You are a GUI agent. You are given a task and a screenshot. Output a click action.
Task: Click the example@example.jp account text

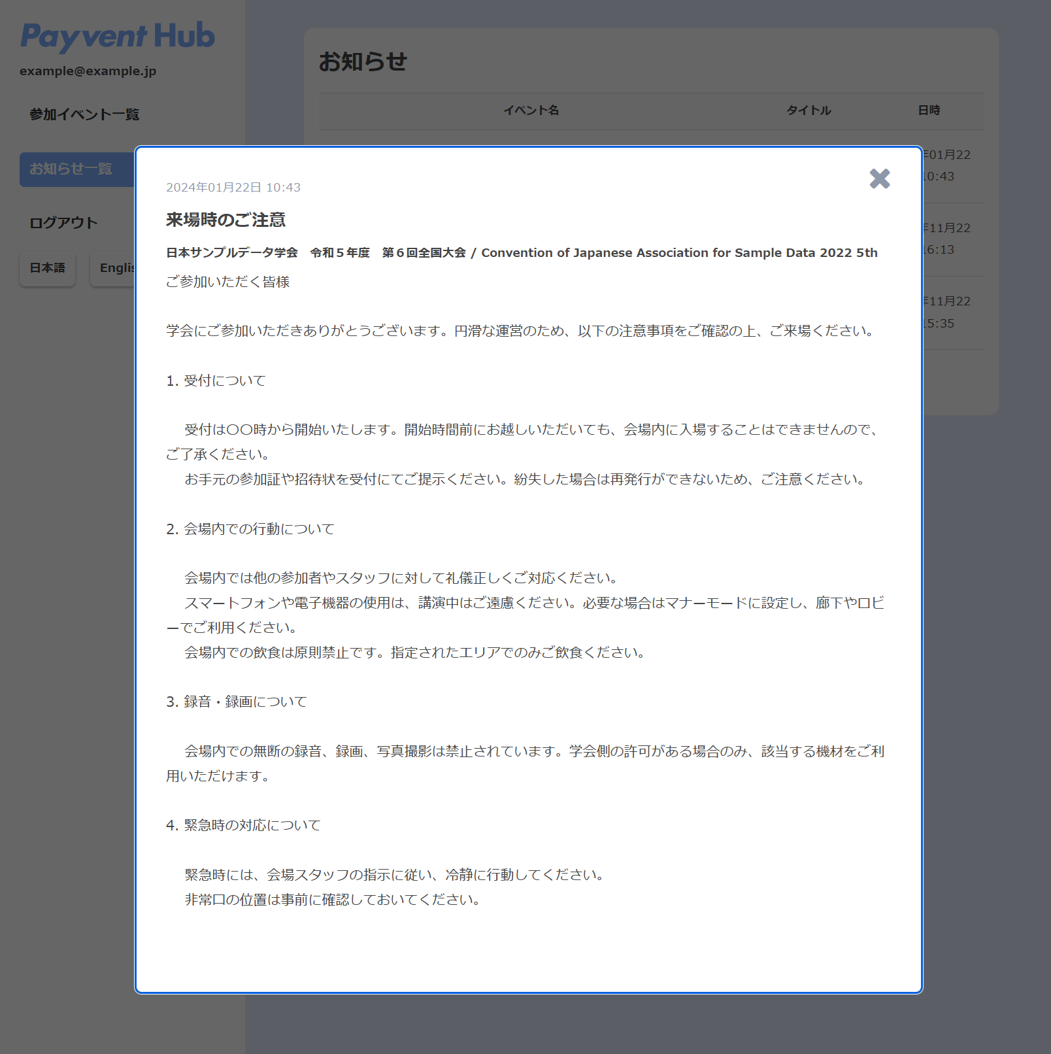[x=88, y=71]
